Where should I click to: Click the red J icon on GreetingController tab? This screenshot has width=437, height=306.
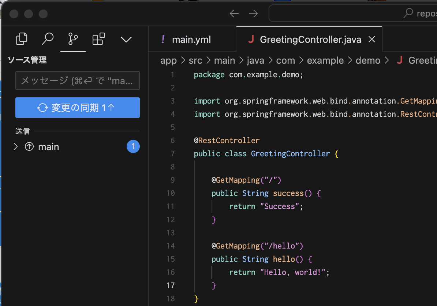coord(251,39)
